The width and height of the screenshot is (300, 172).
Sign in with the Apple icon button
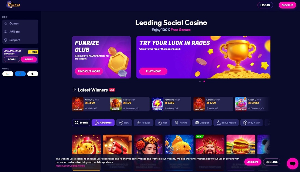click(32, 74)
